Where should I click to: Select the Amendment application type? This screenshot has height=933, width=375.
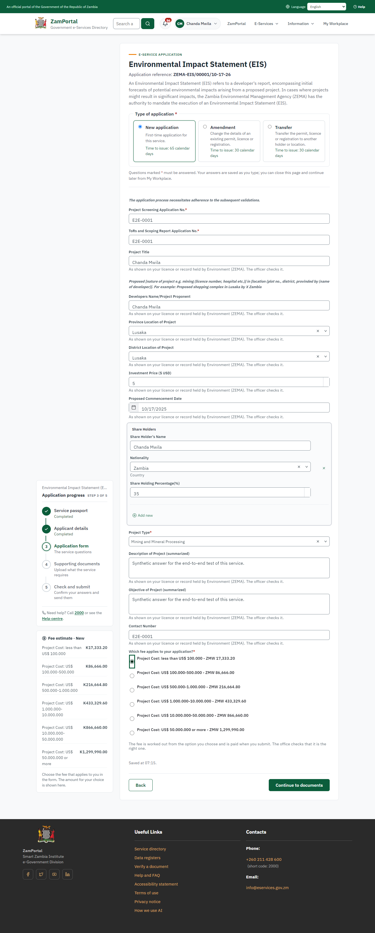point(205,127)
